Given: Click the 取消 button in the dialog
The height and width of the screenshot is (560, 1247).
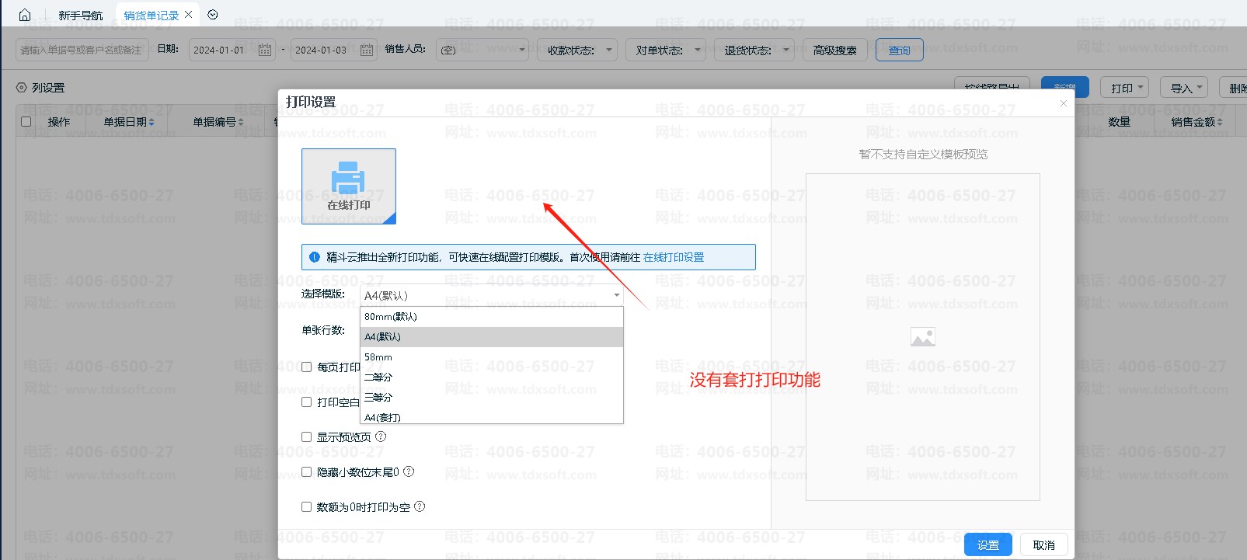Looking at the screenshot, I should coord(1043,545).
